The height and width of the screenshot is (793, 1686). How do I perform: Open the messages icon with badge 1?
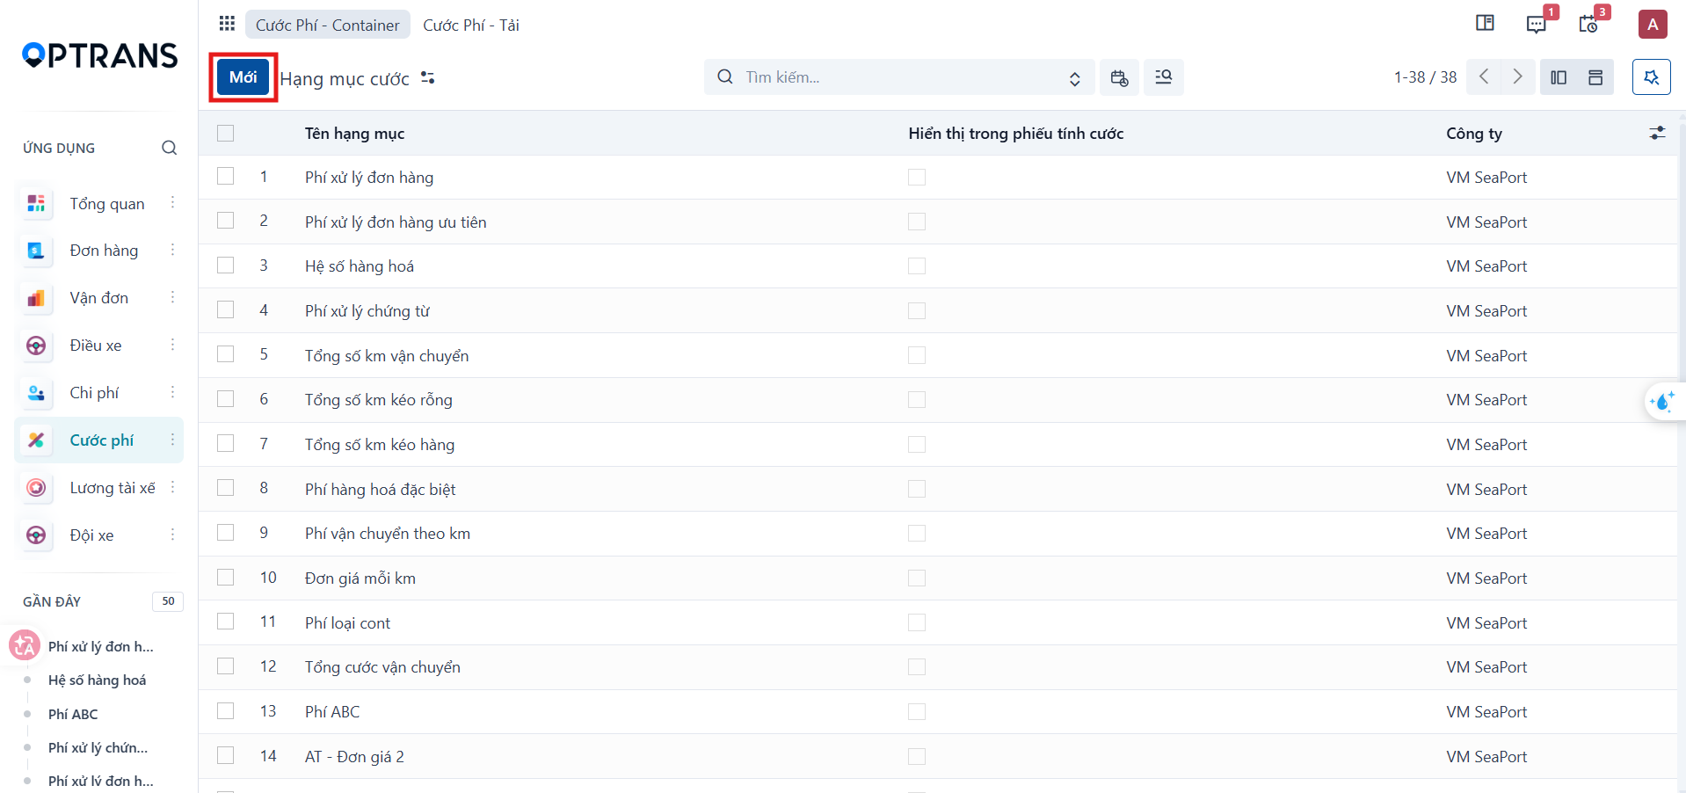[1537, 24]
